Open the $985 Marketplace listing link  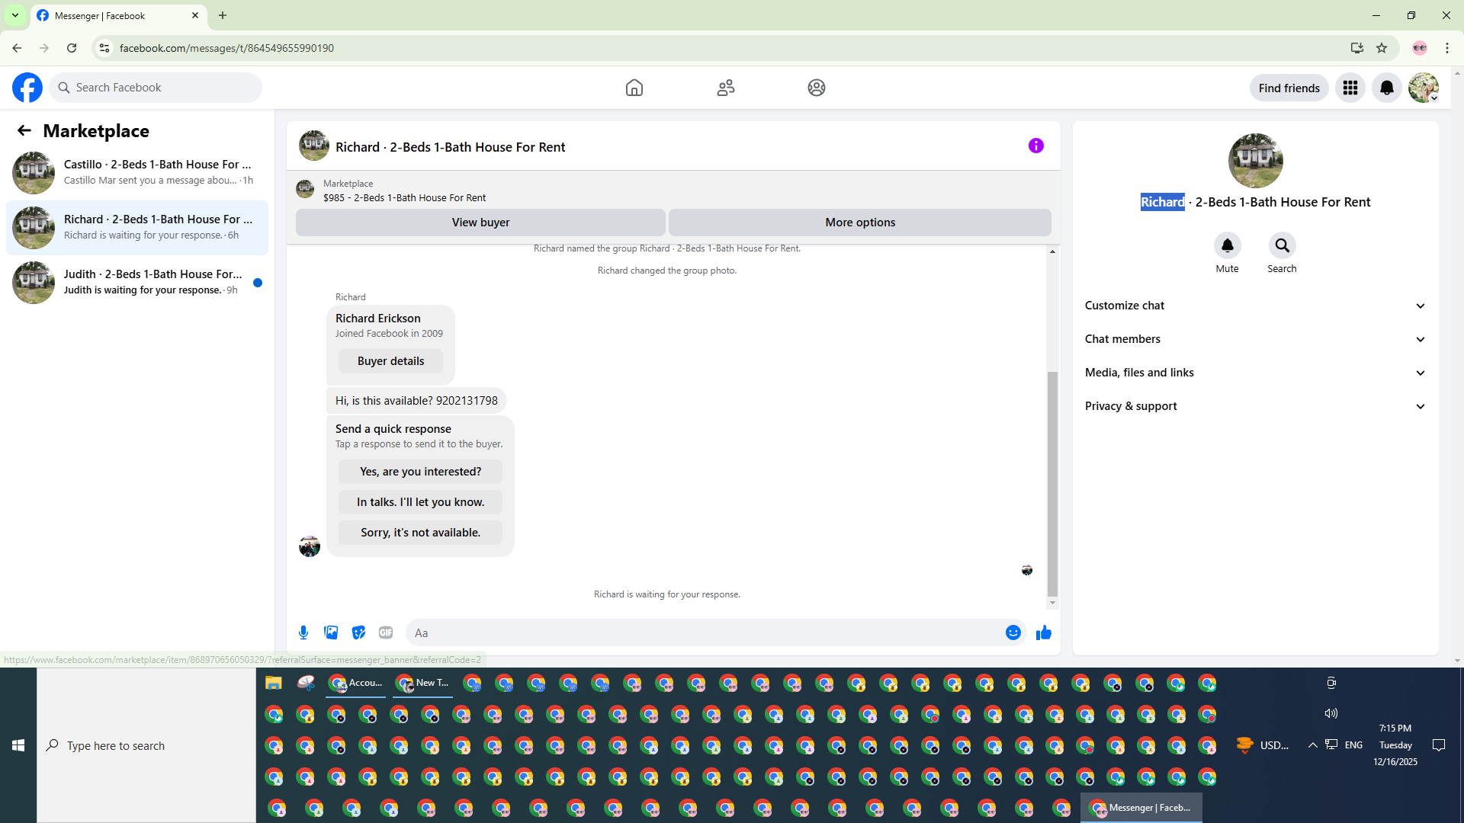(x=404, y=197)
